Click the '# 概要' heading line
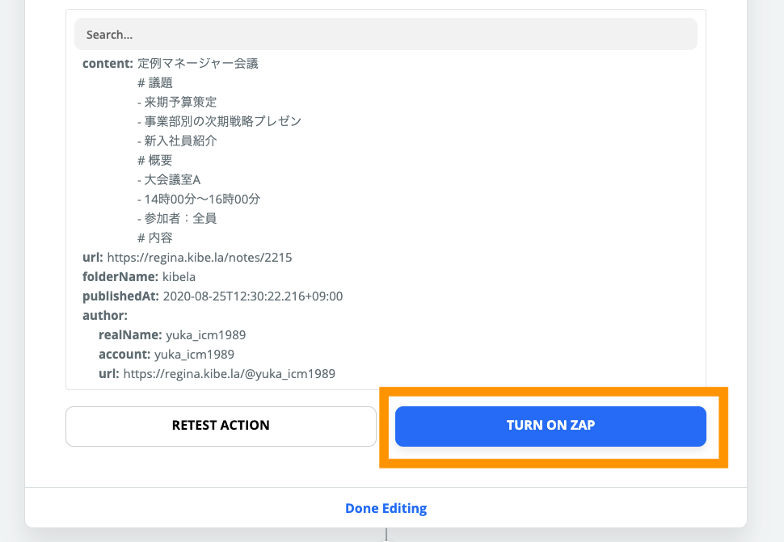This screenshot has height=542, width=784. (155, 160)
